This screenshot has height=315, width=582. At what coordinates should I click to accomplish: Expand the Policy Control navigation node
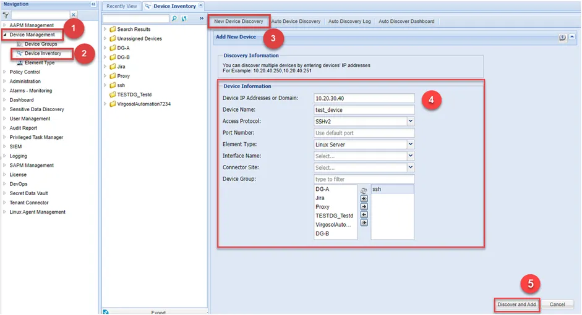pyautogui.click(x=5, y=72)
